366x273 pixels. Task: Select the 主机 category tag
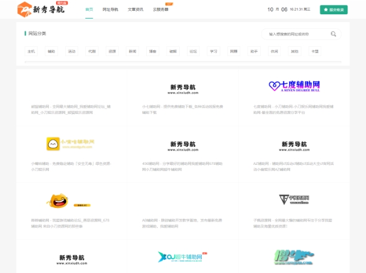(31, 51)
